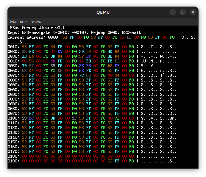Click address label 0120:
The image size is (206, 177).
point(13,128)
